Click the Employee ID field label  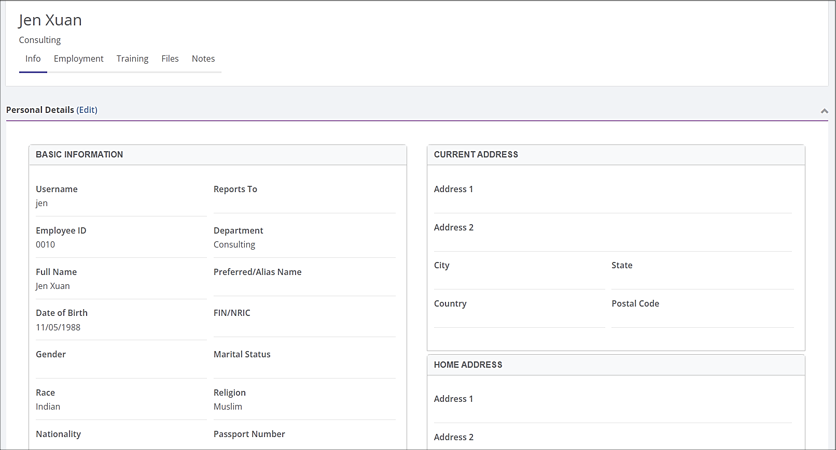click(61, 230)
